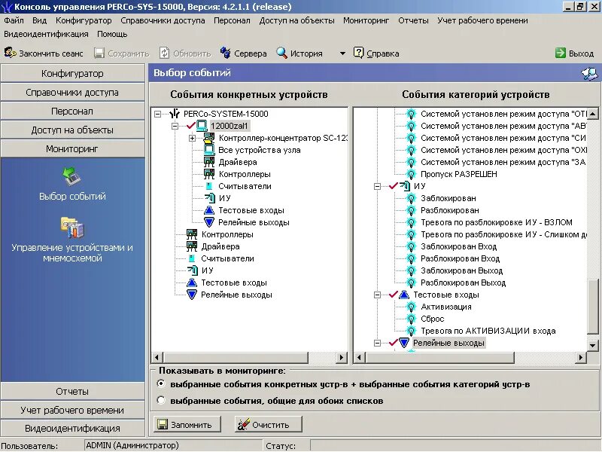This screenshot has width=602, height=452.
Task: Expand the Контроллер-концентратор SC-12 node
Action: (192, 138)
